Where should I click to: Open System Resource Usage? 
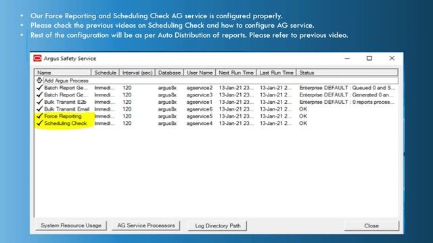click(71, 225)
